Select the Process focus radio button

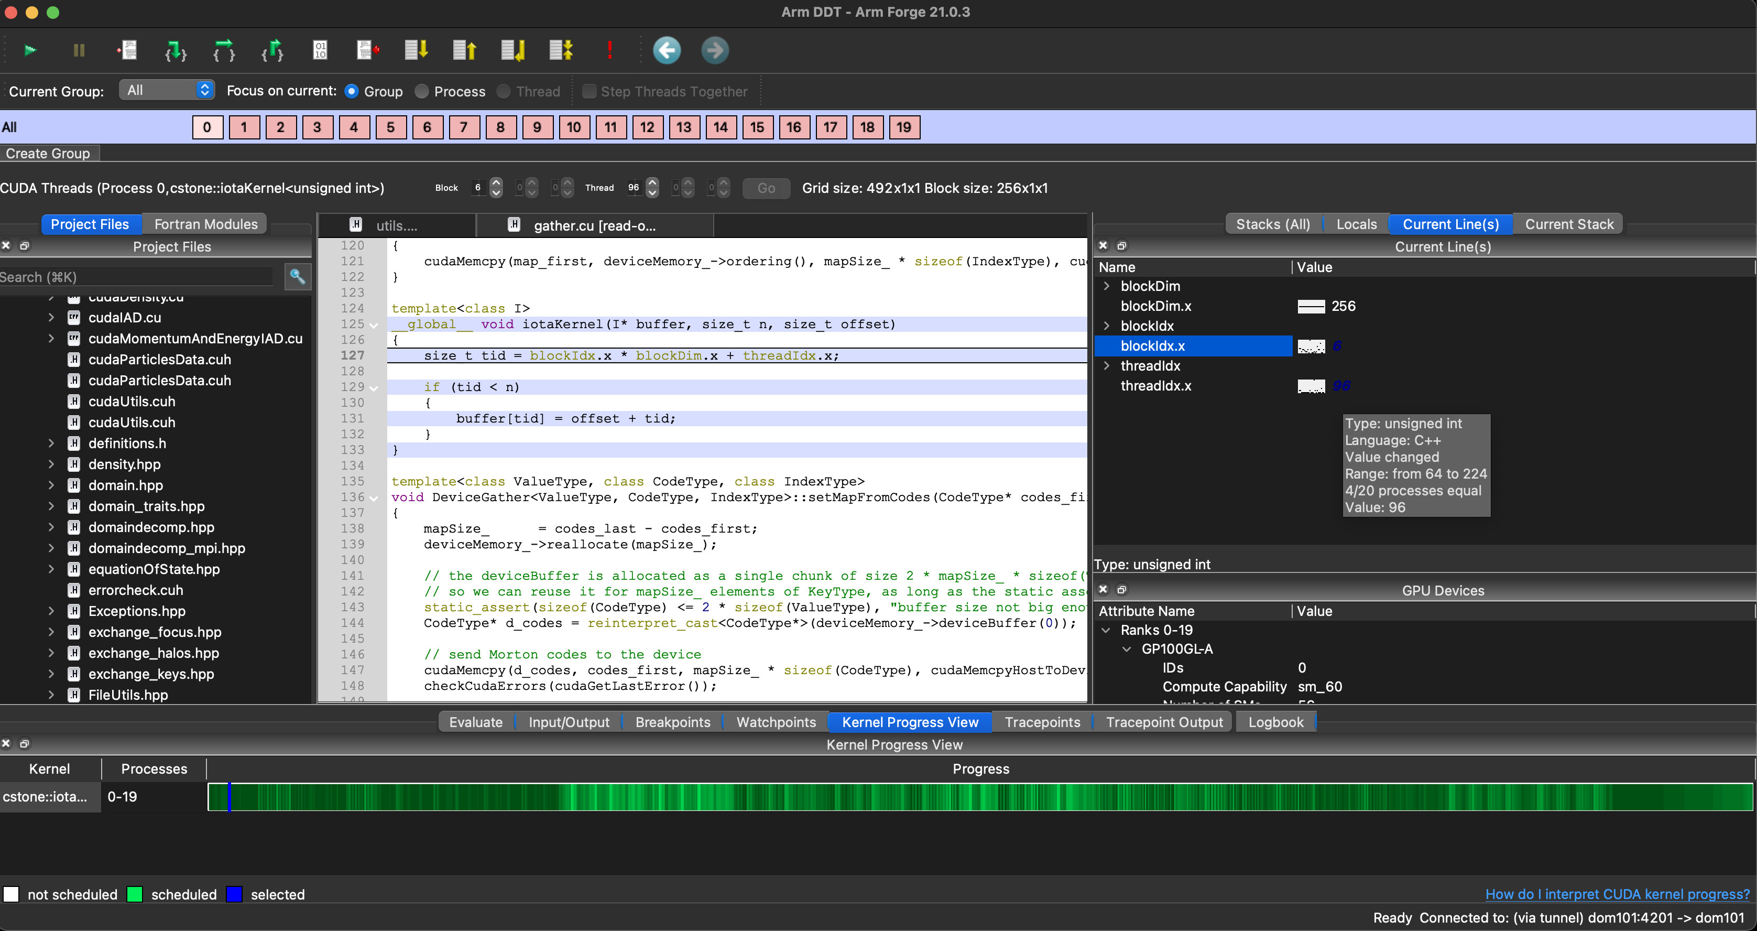coord(421,91)
